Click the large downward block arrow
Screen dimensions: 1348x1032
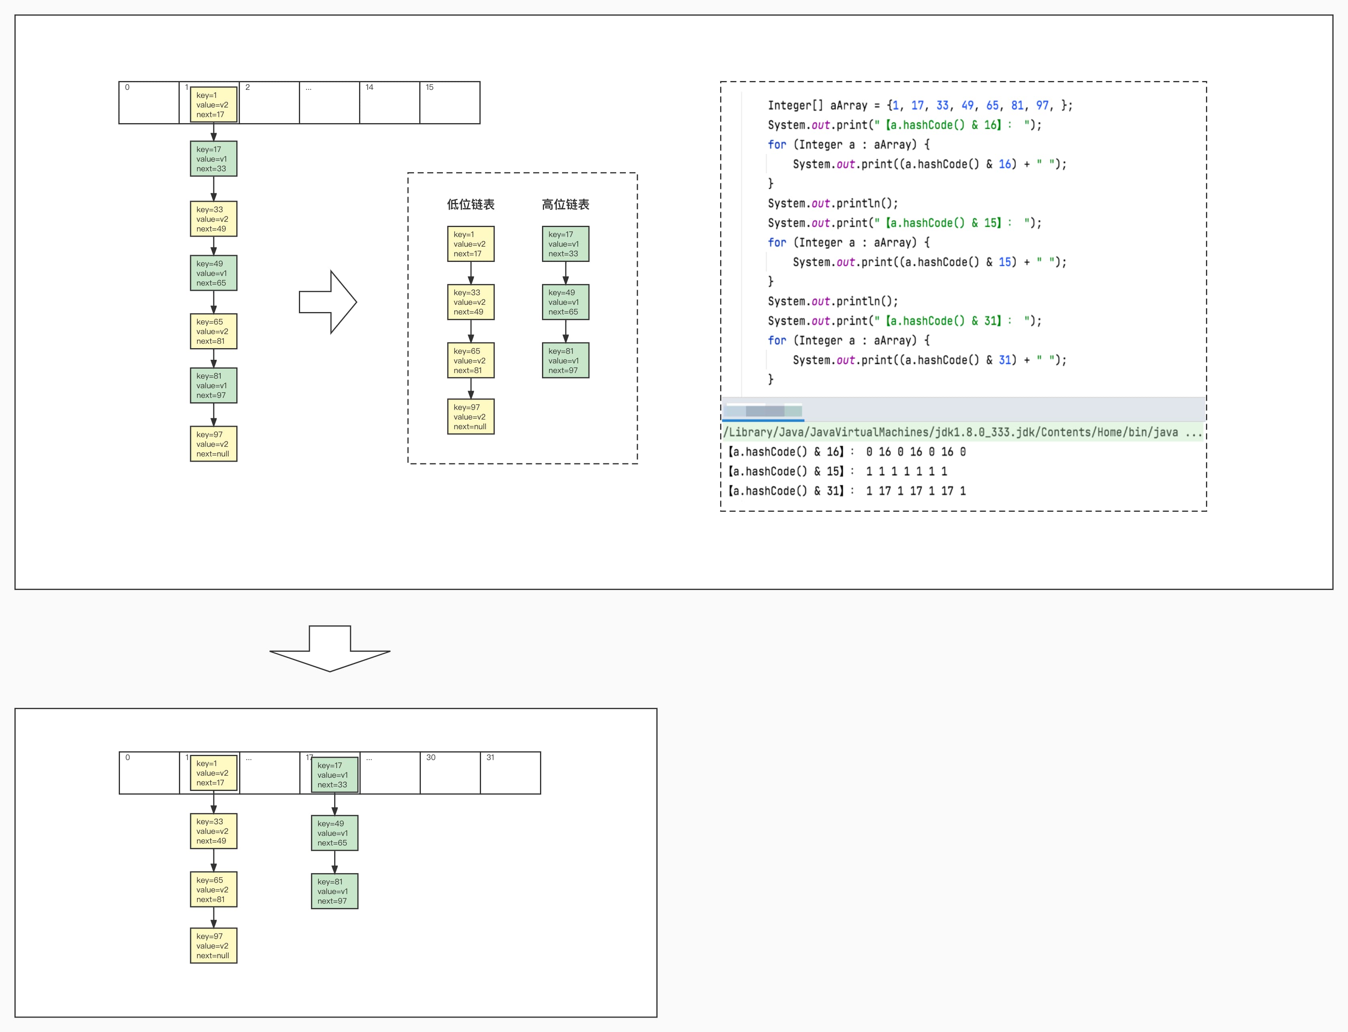[x=330, y=649]
